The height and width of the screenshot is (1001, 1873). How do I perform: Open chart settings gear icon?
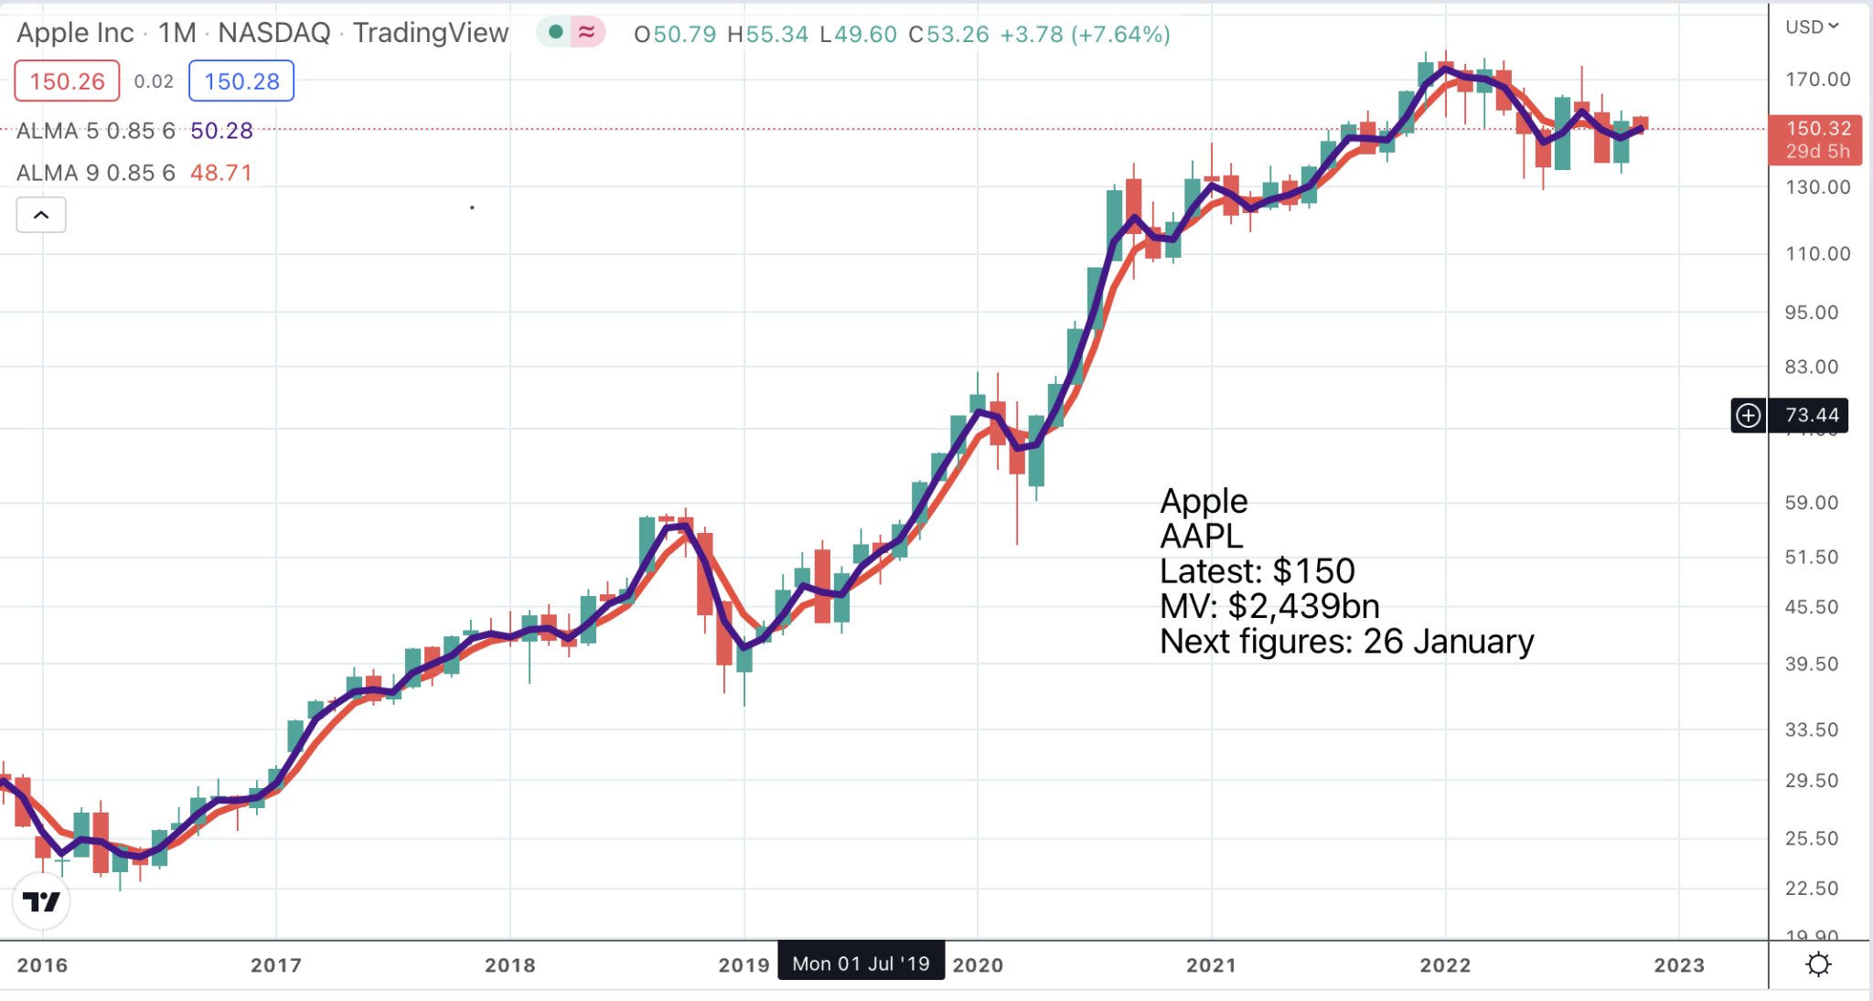(x=1818, y=964)
